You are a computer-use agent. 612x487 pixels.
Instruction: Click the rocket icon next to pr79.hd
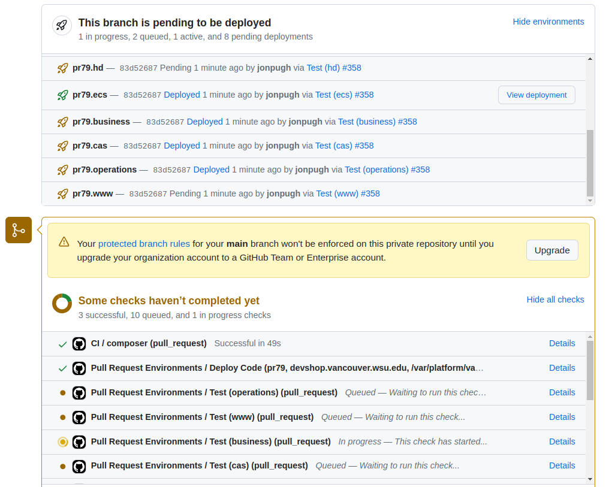tap(62, 68)
